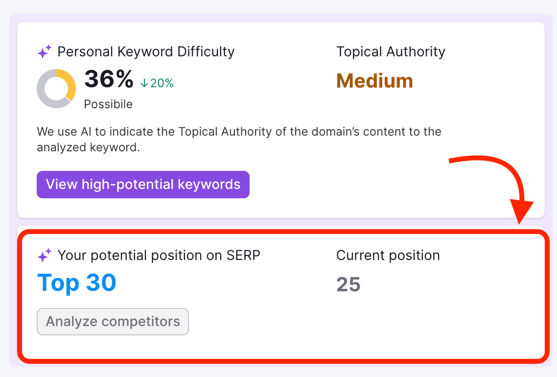Select the Your potential position on SERP heading
This screenshot has width=557, height=377.
[x=159, y=256]
